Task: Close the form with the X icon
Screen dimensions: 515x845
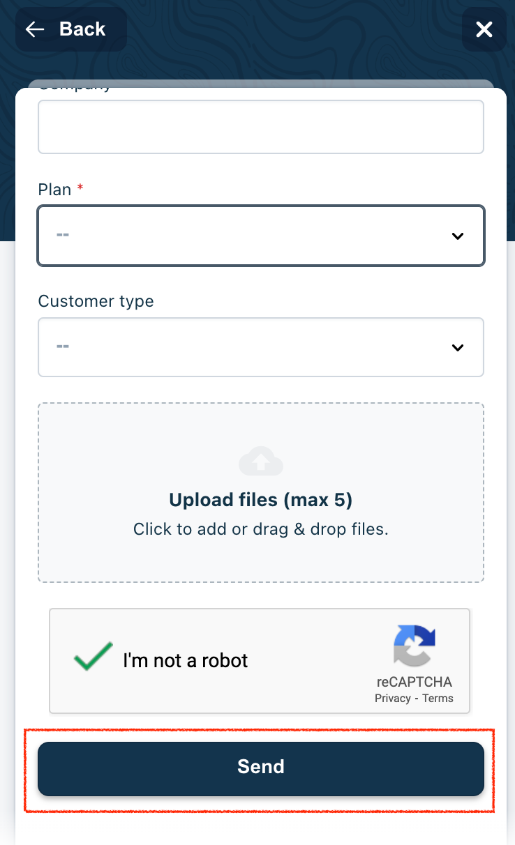Action: pyautogui.click(x=484, y=29)
